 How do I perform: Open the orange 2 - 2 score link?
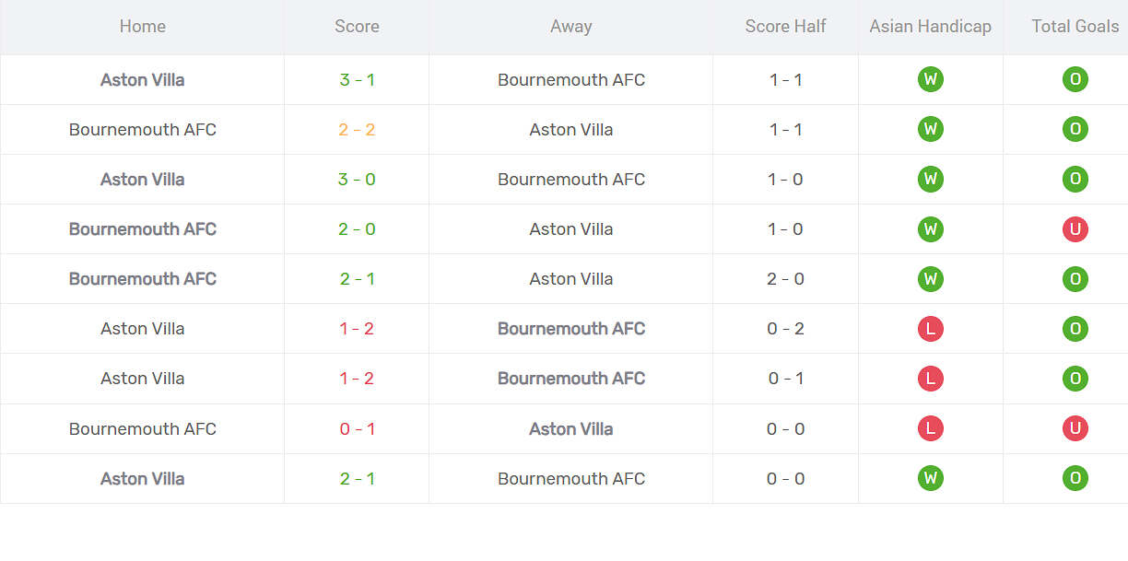357,129
